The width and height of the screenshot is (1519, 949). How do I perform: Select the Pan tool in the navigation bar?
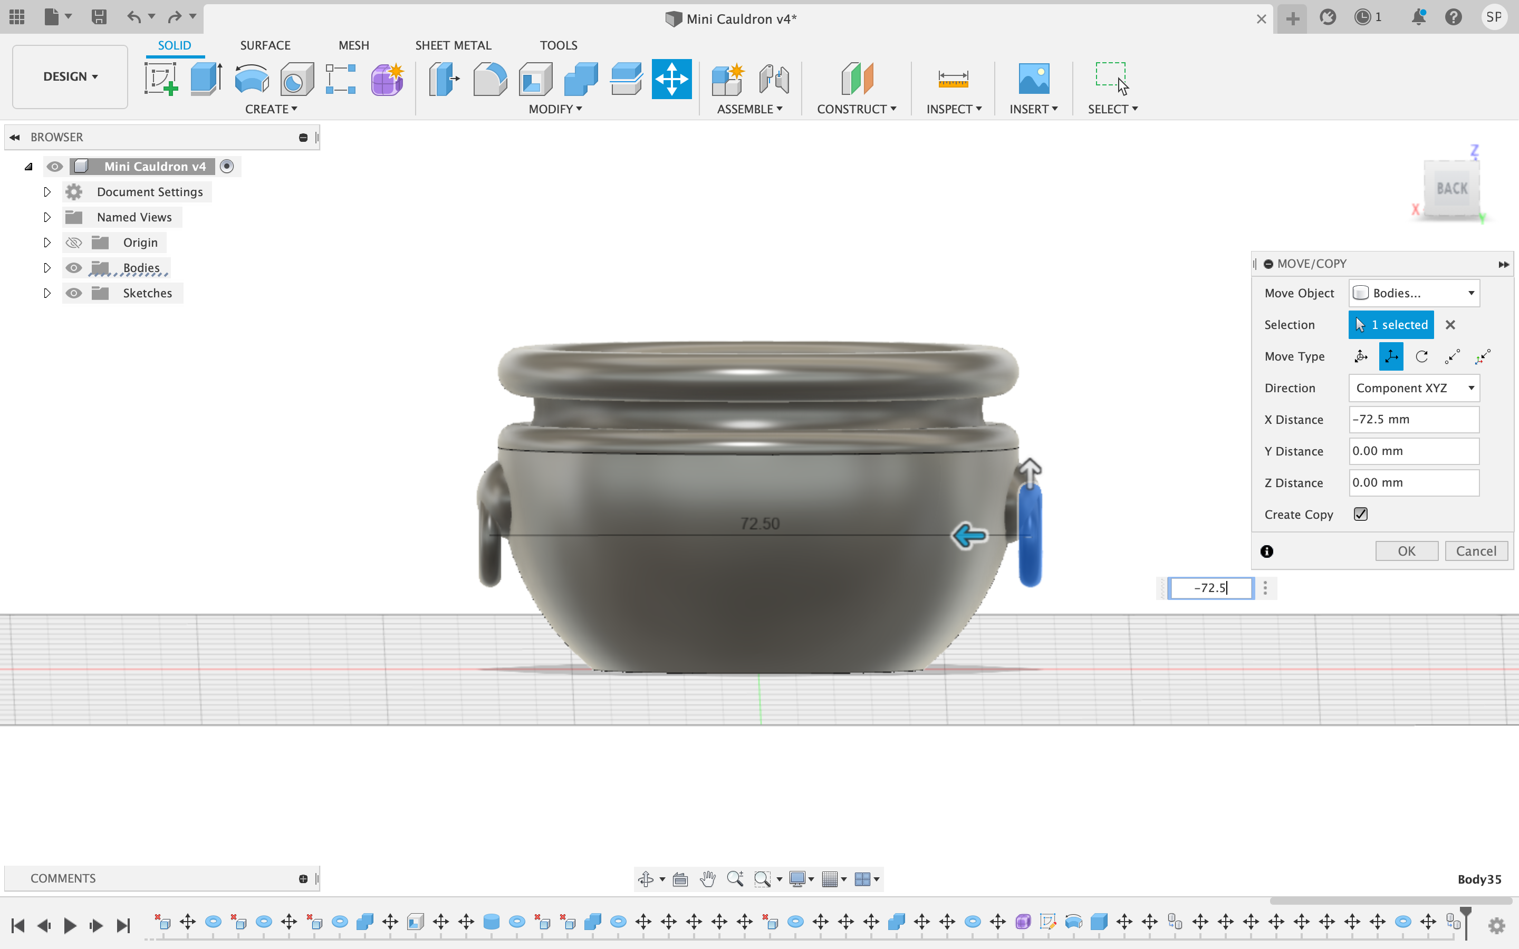click(707, 879)
